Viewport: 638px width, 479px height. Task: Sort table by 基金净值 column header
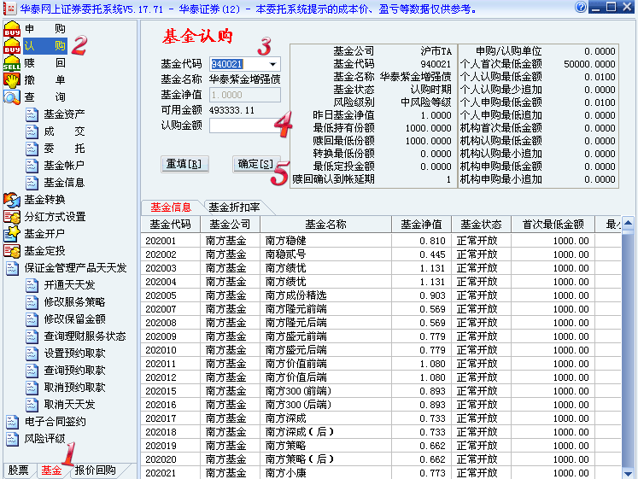pyautogui.click(x=421, y=225)
